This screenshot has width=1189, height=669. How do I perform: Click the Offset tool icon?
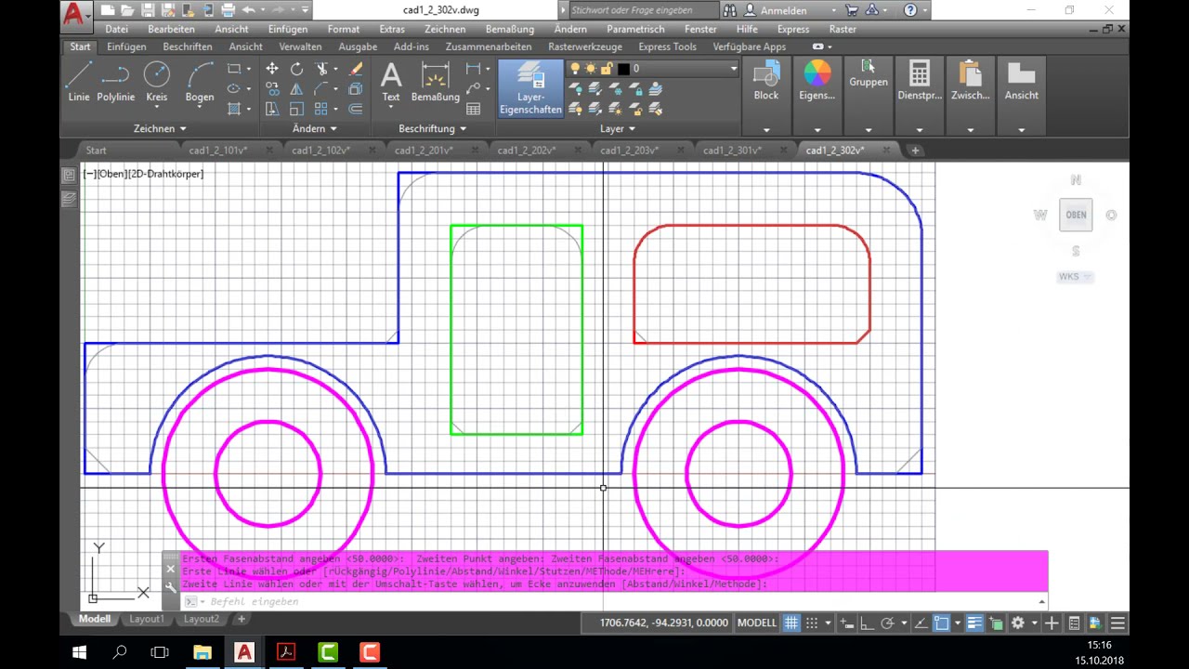point(356,109)
